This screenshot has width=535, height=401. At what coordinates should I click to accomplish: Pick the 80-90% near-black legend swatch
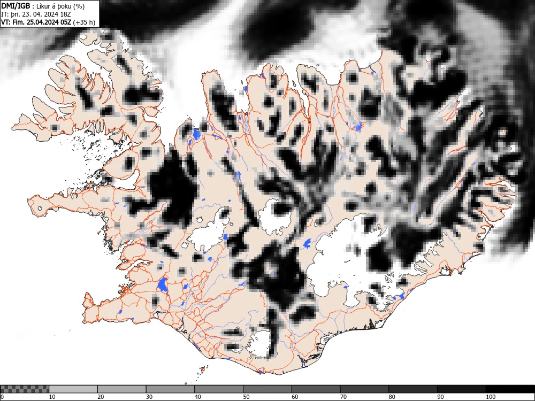pyautogui.click(x=413, y=389)
